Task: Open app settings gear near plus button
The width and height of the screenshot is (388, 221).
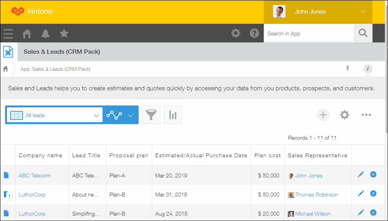Action: point(345,115)
